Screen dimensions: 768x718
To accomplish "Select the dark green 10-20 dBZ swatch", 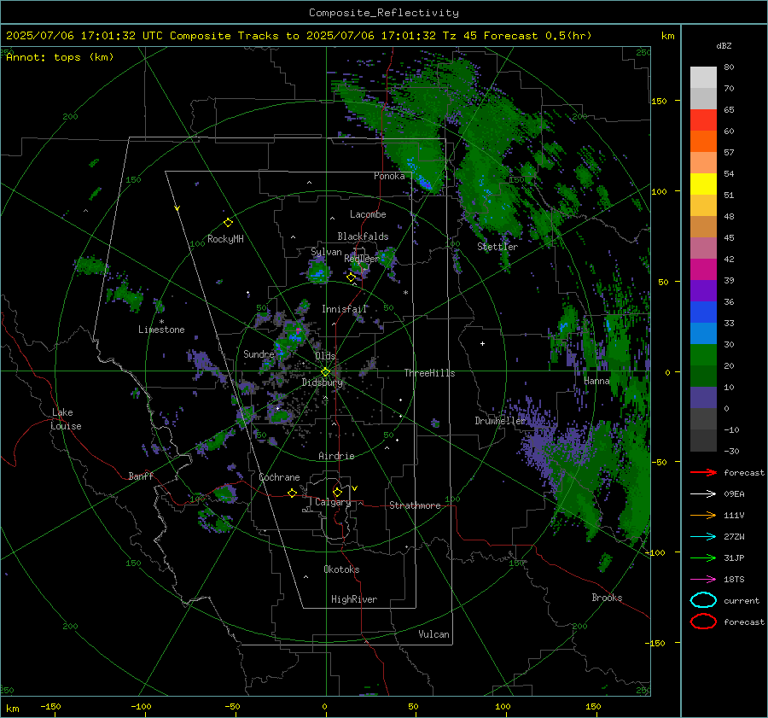I will 703,377.
